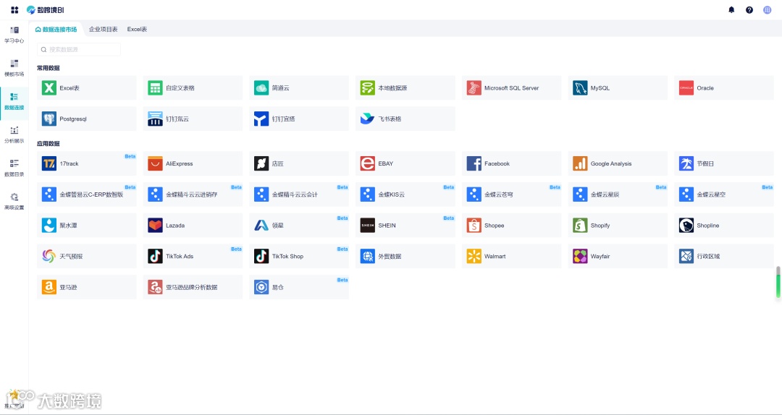Choose the EBAY red icon
Viewport: 782px width, 415px height.
click(368, 163)
